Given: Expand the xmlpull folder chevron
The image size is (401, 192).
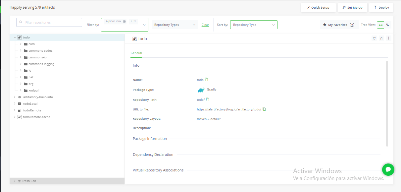Looking at the screenshot, I should click(21, 91).
